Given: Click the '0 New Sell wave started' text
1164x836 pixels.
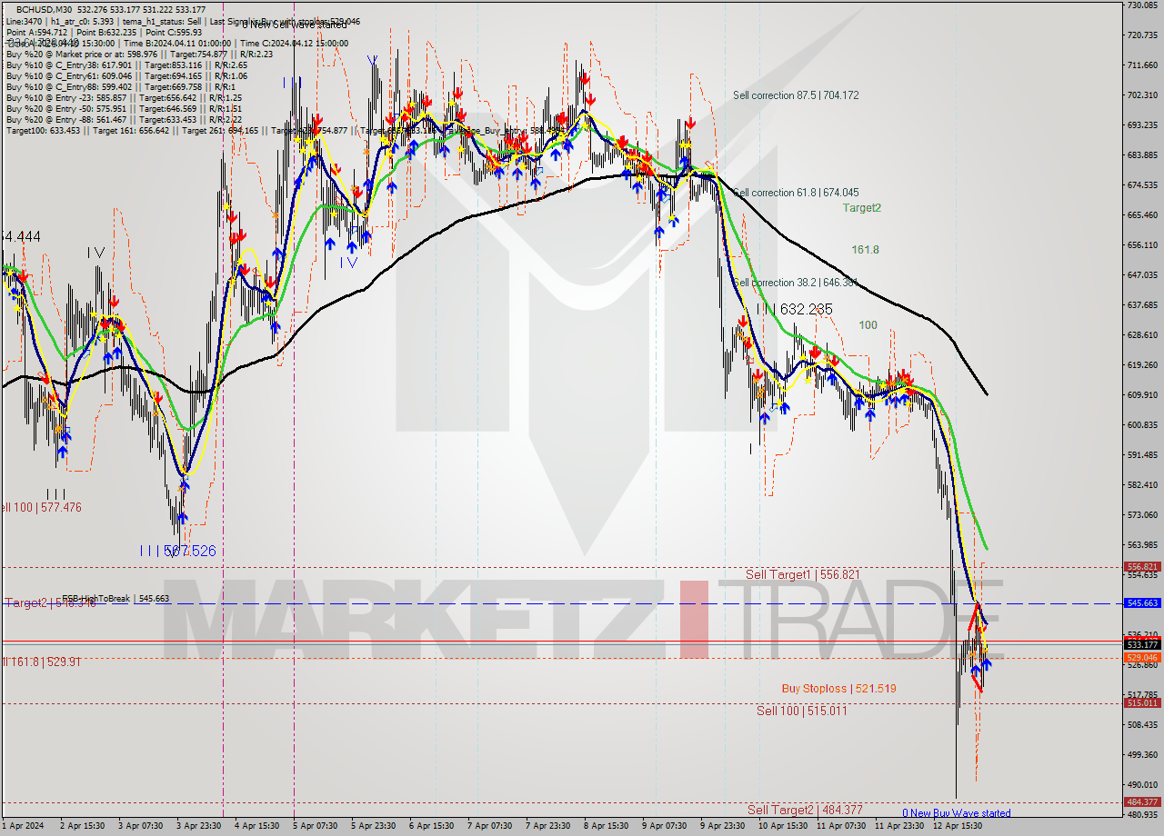Looking at the screenshot, I should coord(294,24).
